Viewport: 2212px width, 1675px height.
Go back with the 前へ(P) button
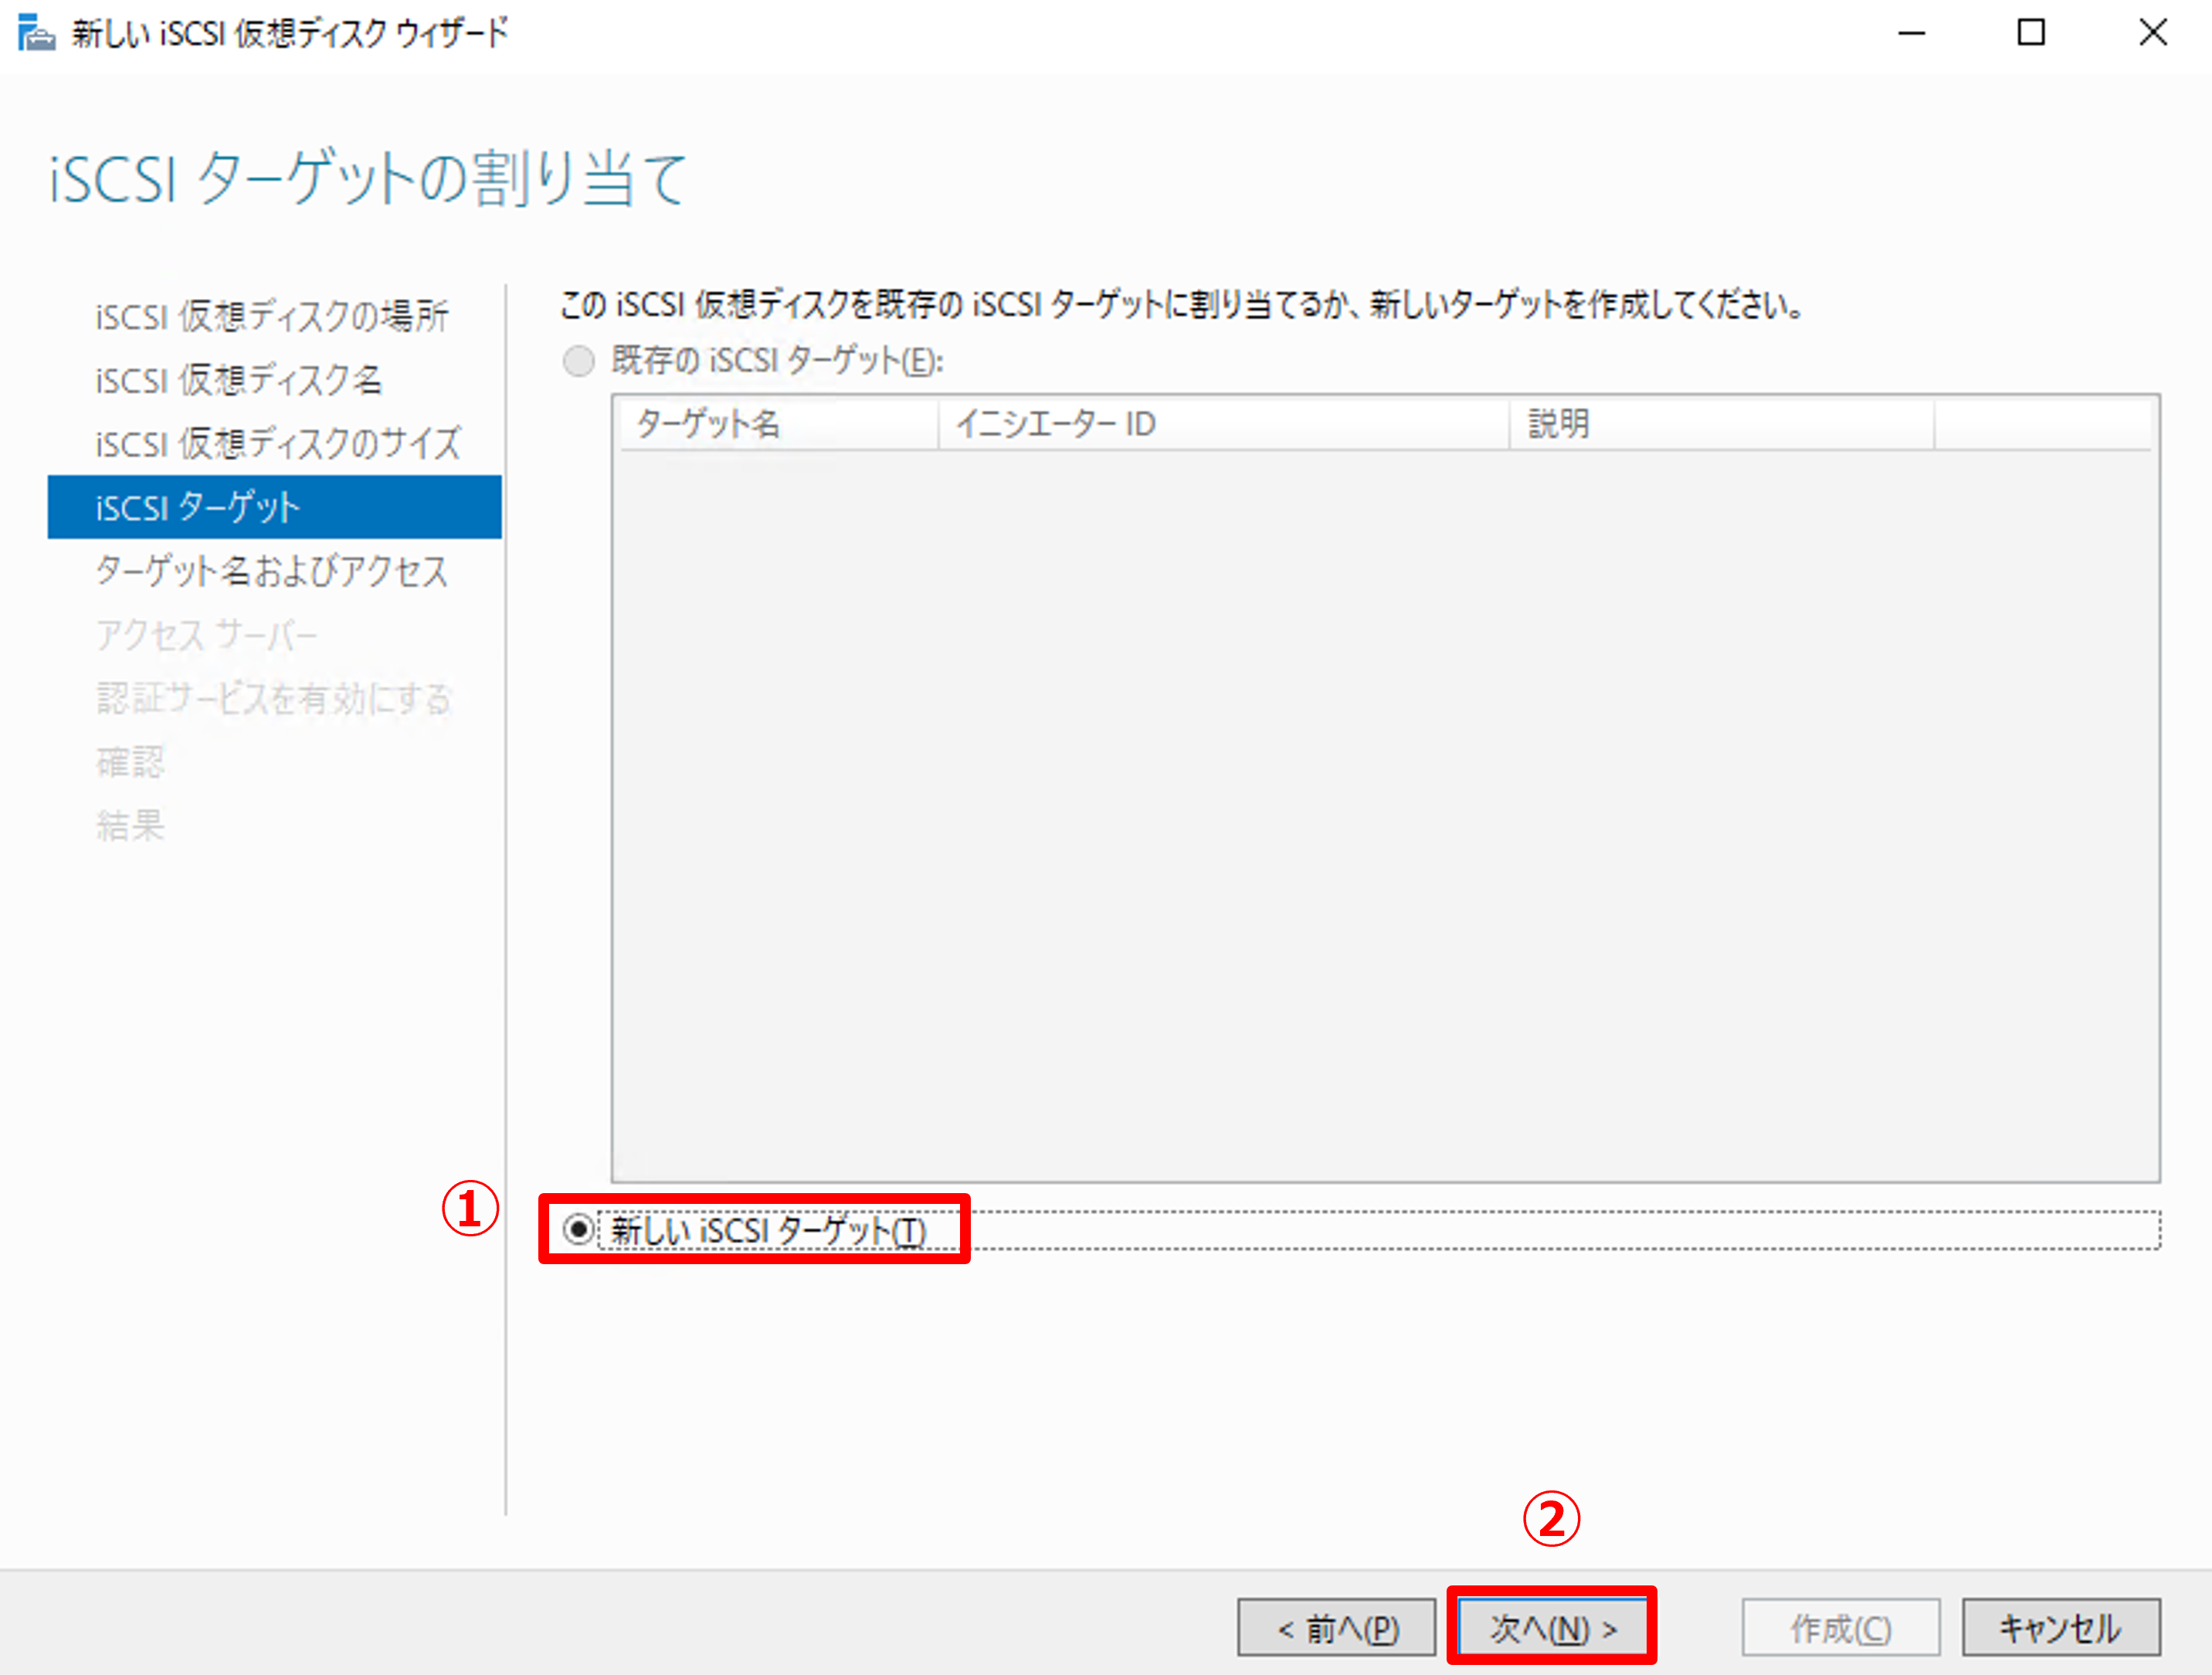1336,1628
